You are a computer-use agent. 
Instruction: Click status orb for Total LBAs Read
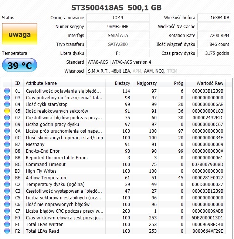(x=7, y=231)
